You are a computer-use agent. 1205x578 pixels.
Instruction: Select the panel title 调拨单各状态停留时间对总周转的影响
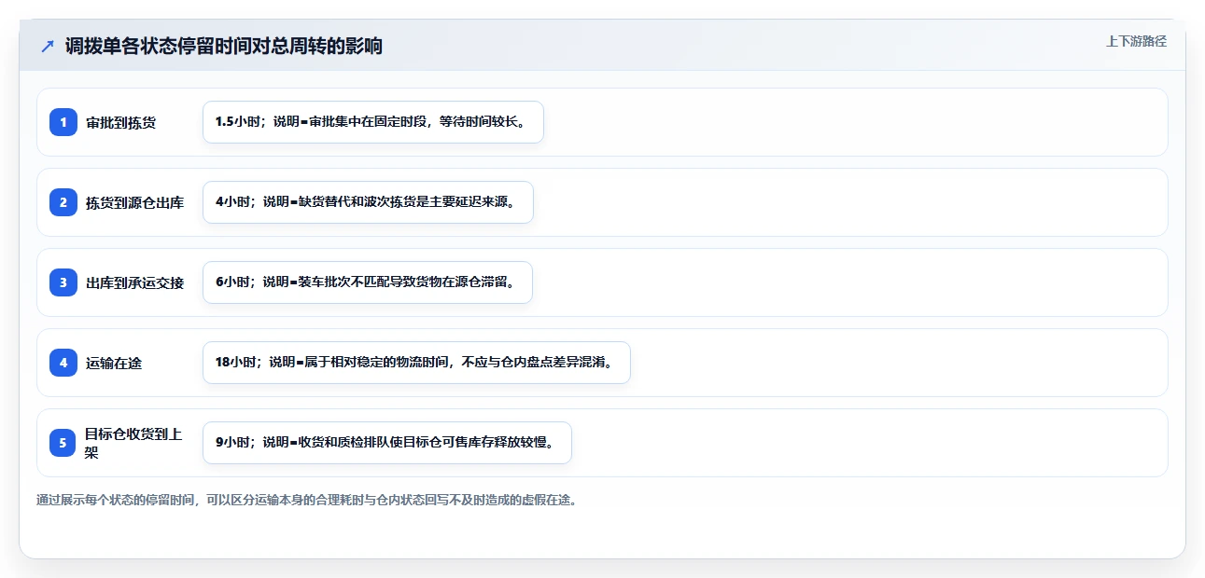(224, 47)
